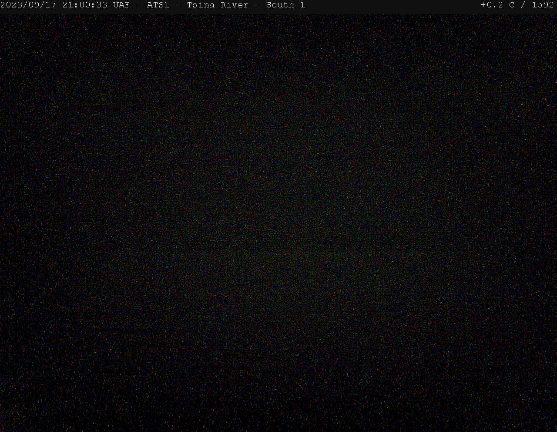Click the timestamp 2023/09/17 21:00:33
This screenshot has height=432, width=557.
(54, 5)
